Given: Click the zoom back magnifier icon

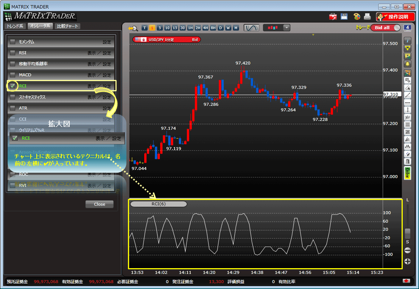Looking at the screenshot, I should (133, 28).
